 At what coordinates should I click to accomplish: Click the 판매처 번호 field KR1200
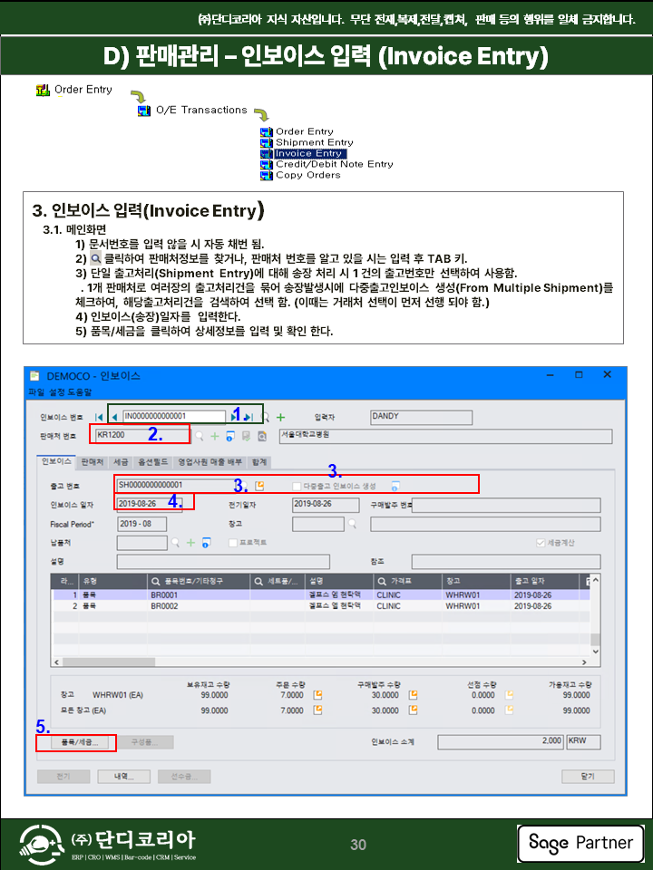[142, 436]
